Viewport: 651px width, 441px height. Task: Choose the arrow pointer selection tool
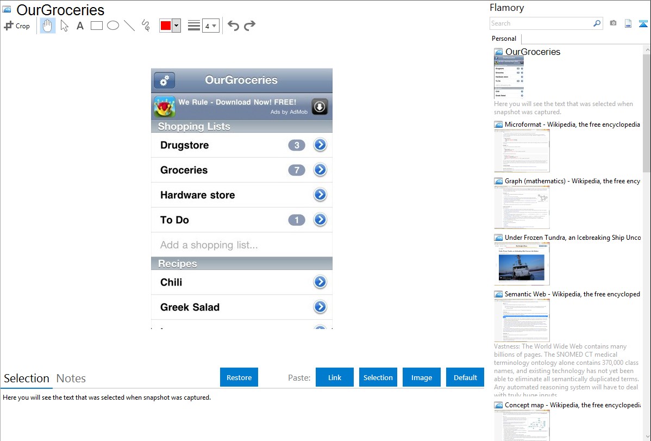(64, 26)
